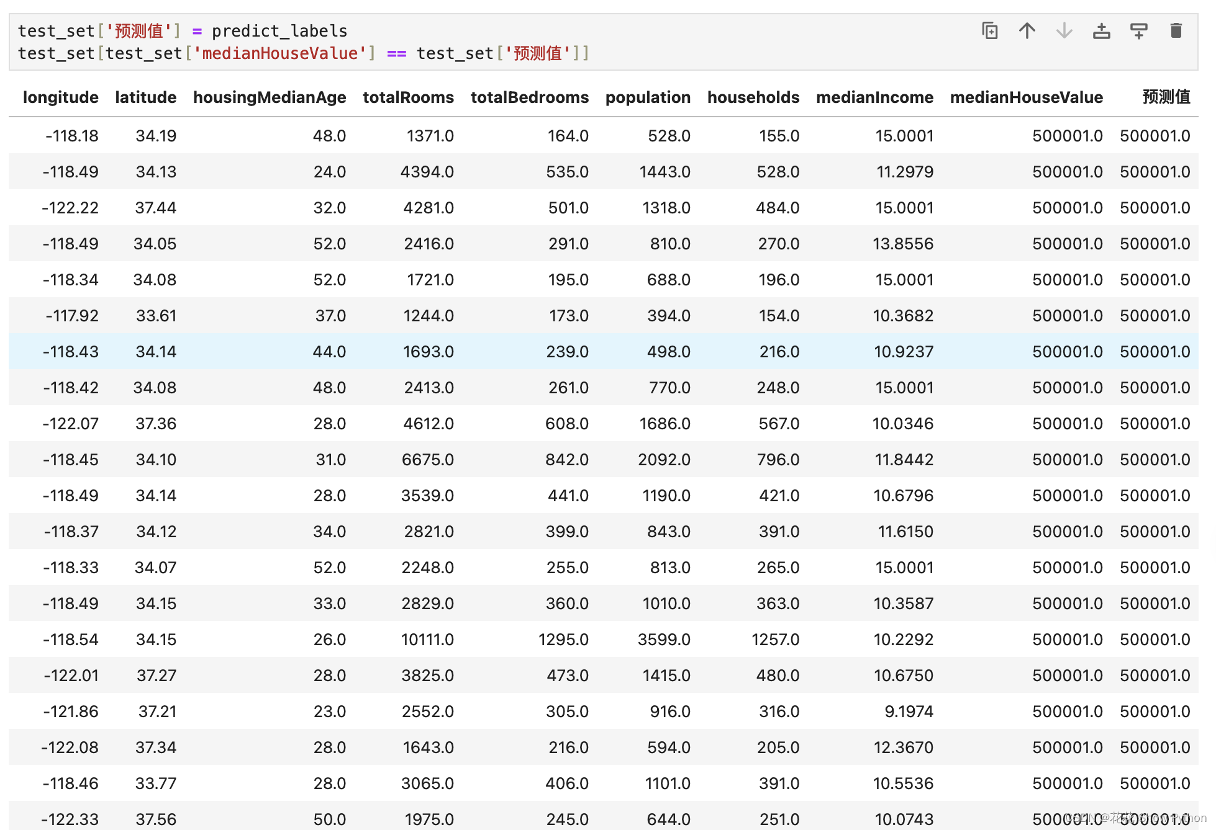
Task: Click longitude cell -121.86
Action: click(x=70, y=712)
